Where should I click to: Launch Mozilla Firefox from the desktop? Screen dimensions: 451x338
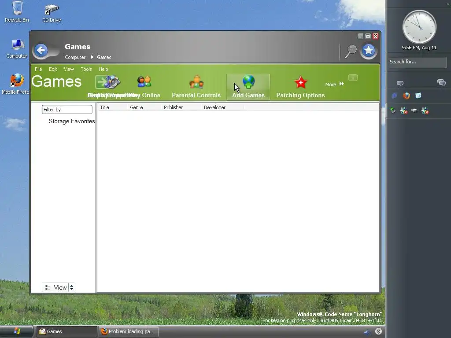[x=16, y=84]
